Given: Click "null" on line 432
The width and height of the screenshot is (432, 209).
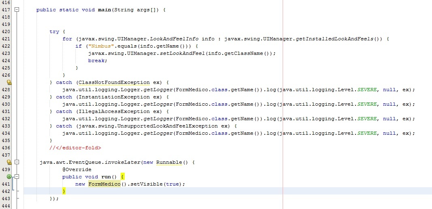Looking at the screenshot, I should 389,119.
